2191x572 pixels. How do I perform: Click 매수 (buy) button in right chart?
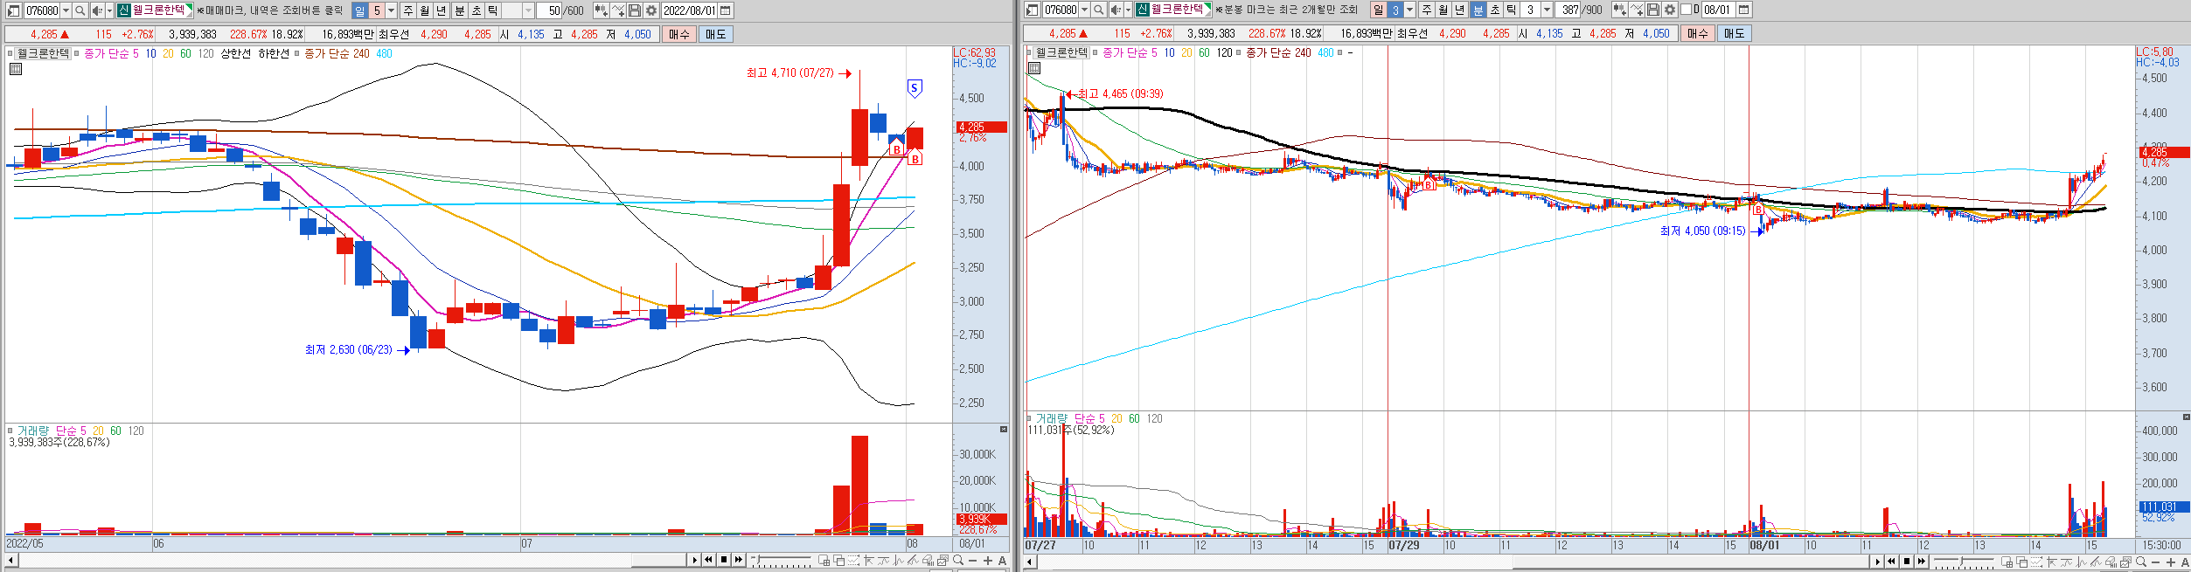tap(1698, 33)
